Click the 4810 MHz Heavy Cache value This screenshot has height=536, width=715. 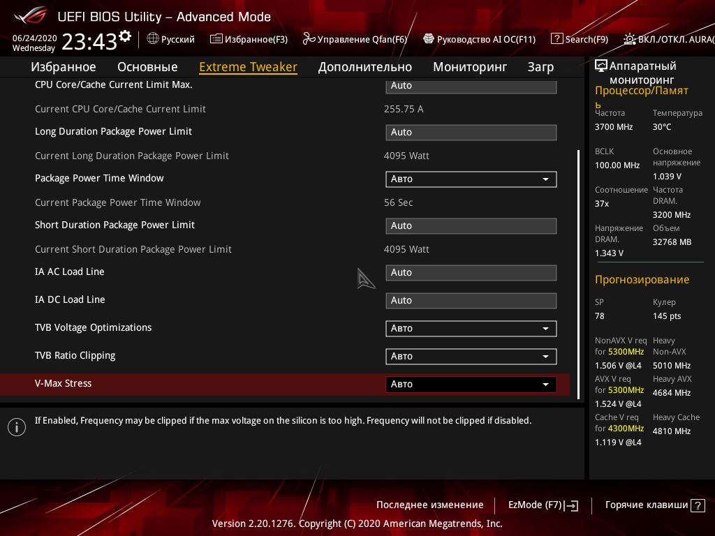click(x=672, y=431)
